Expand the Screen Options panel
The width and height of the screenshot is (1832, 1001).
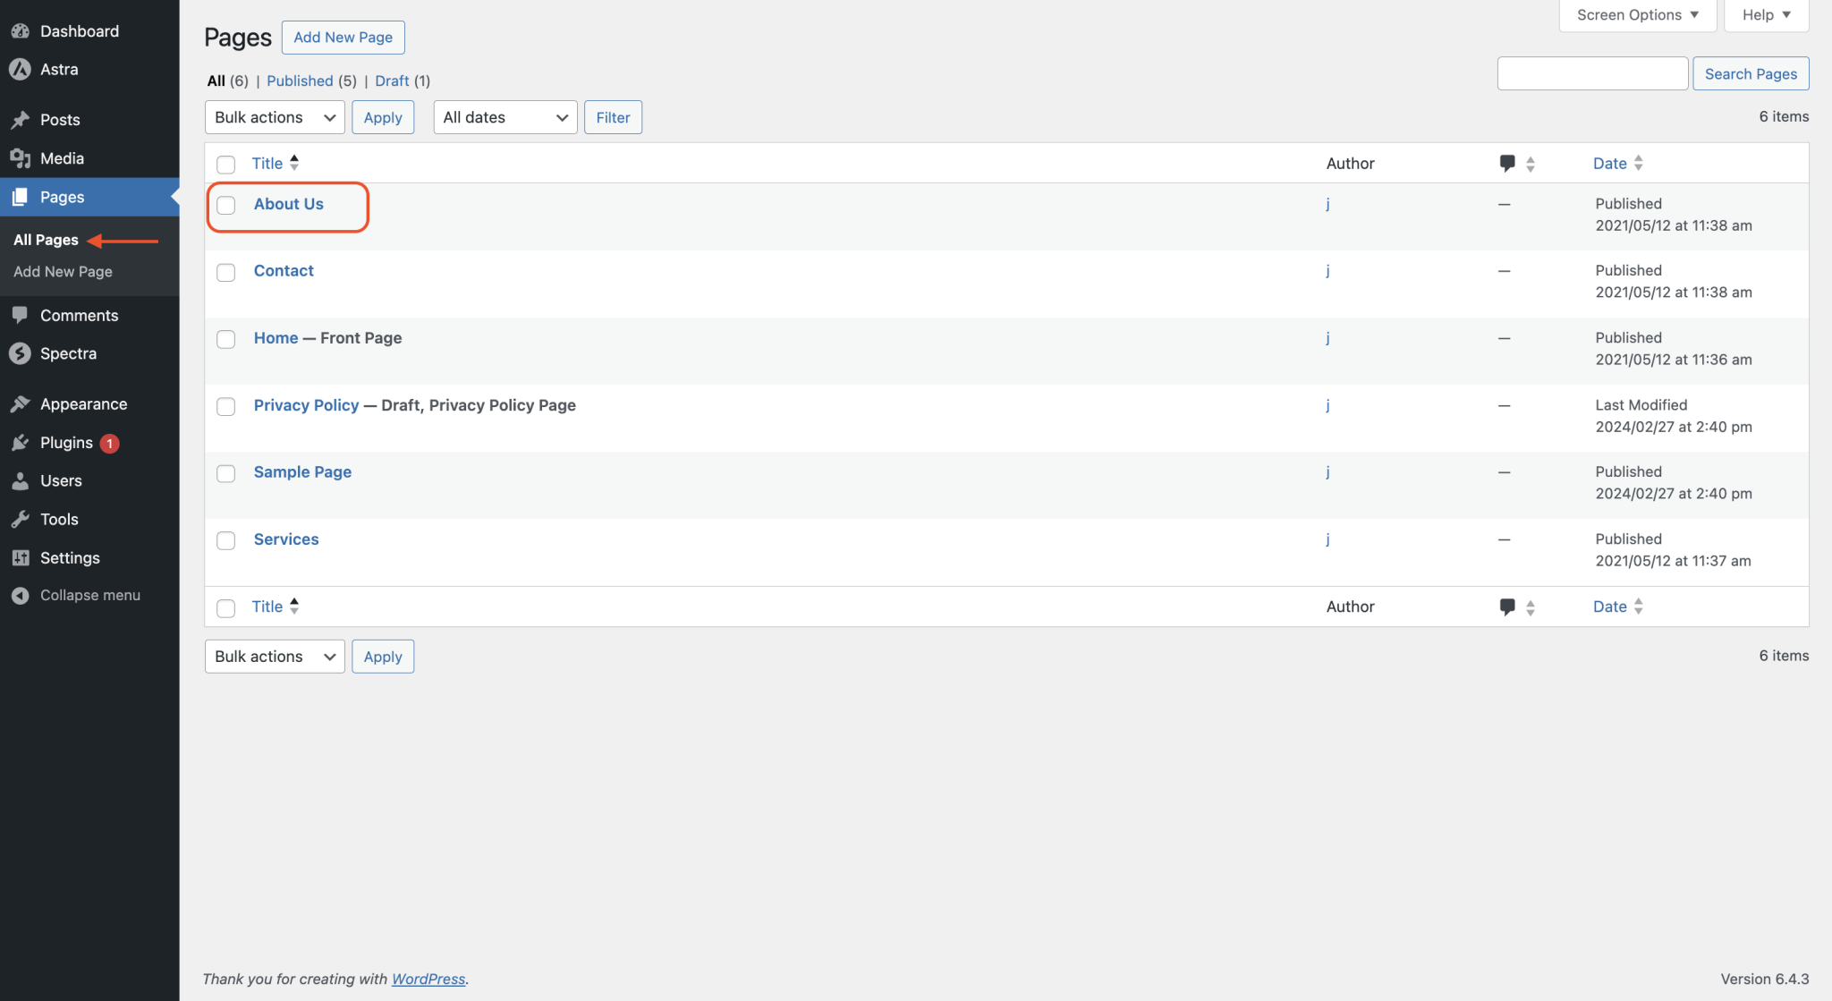click(1636, 15)
